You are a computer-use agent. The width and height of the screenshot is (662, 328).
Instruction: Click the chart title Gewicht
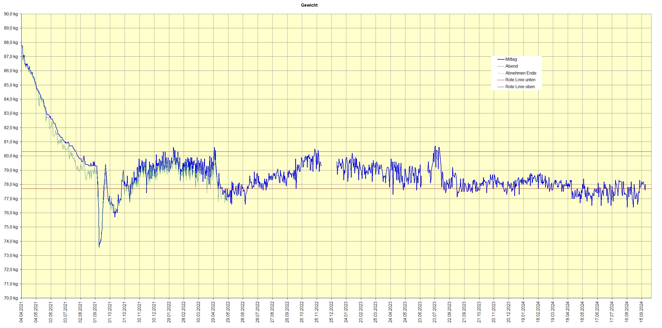309,5
